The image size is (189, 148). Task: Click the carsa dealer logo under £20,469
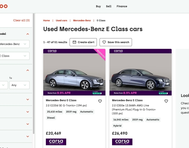[56, 142]
